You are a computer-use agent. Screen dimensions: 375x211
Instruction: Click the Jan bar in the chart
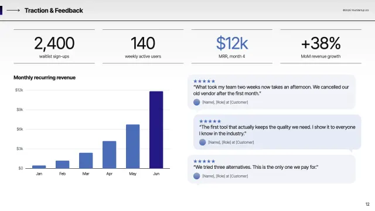tap(39, 166)
